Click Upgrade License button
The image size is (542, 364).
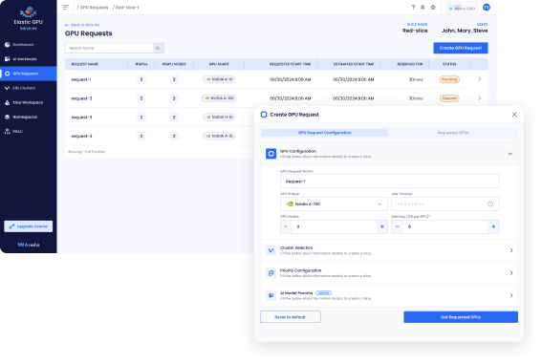pos(29,226)
